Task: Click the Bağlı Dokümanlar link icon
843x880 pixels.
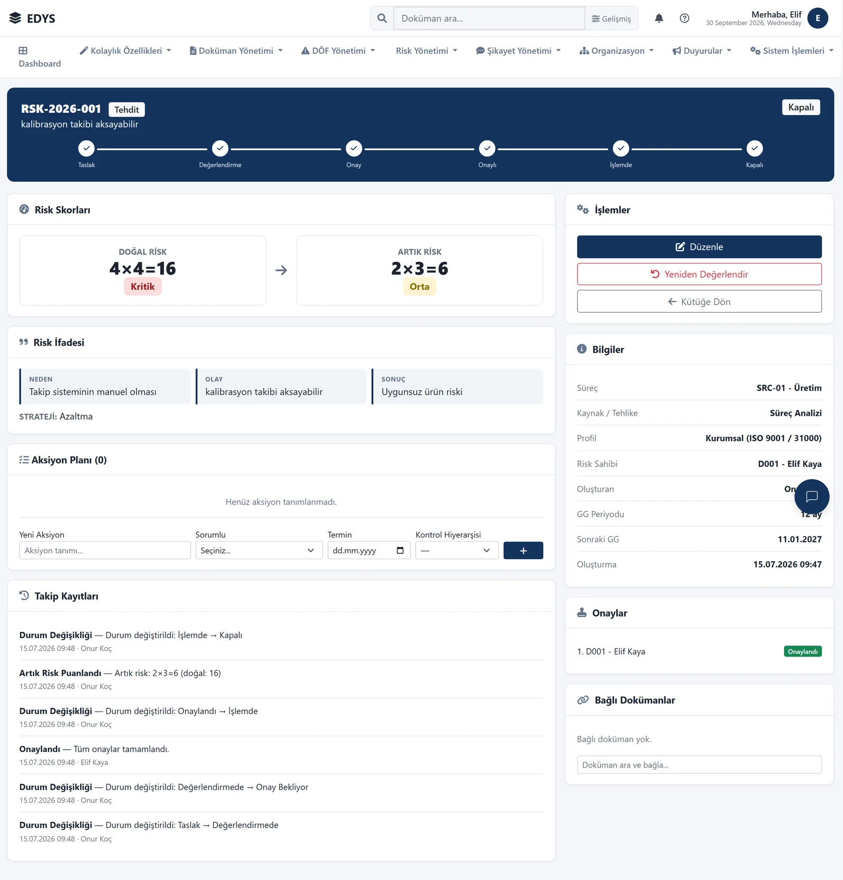Action: point(583,700)
